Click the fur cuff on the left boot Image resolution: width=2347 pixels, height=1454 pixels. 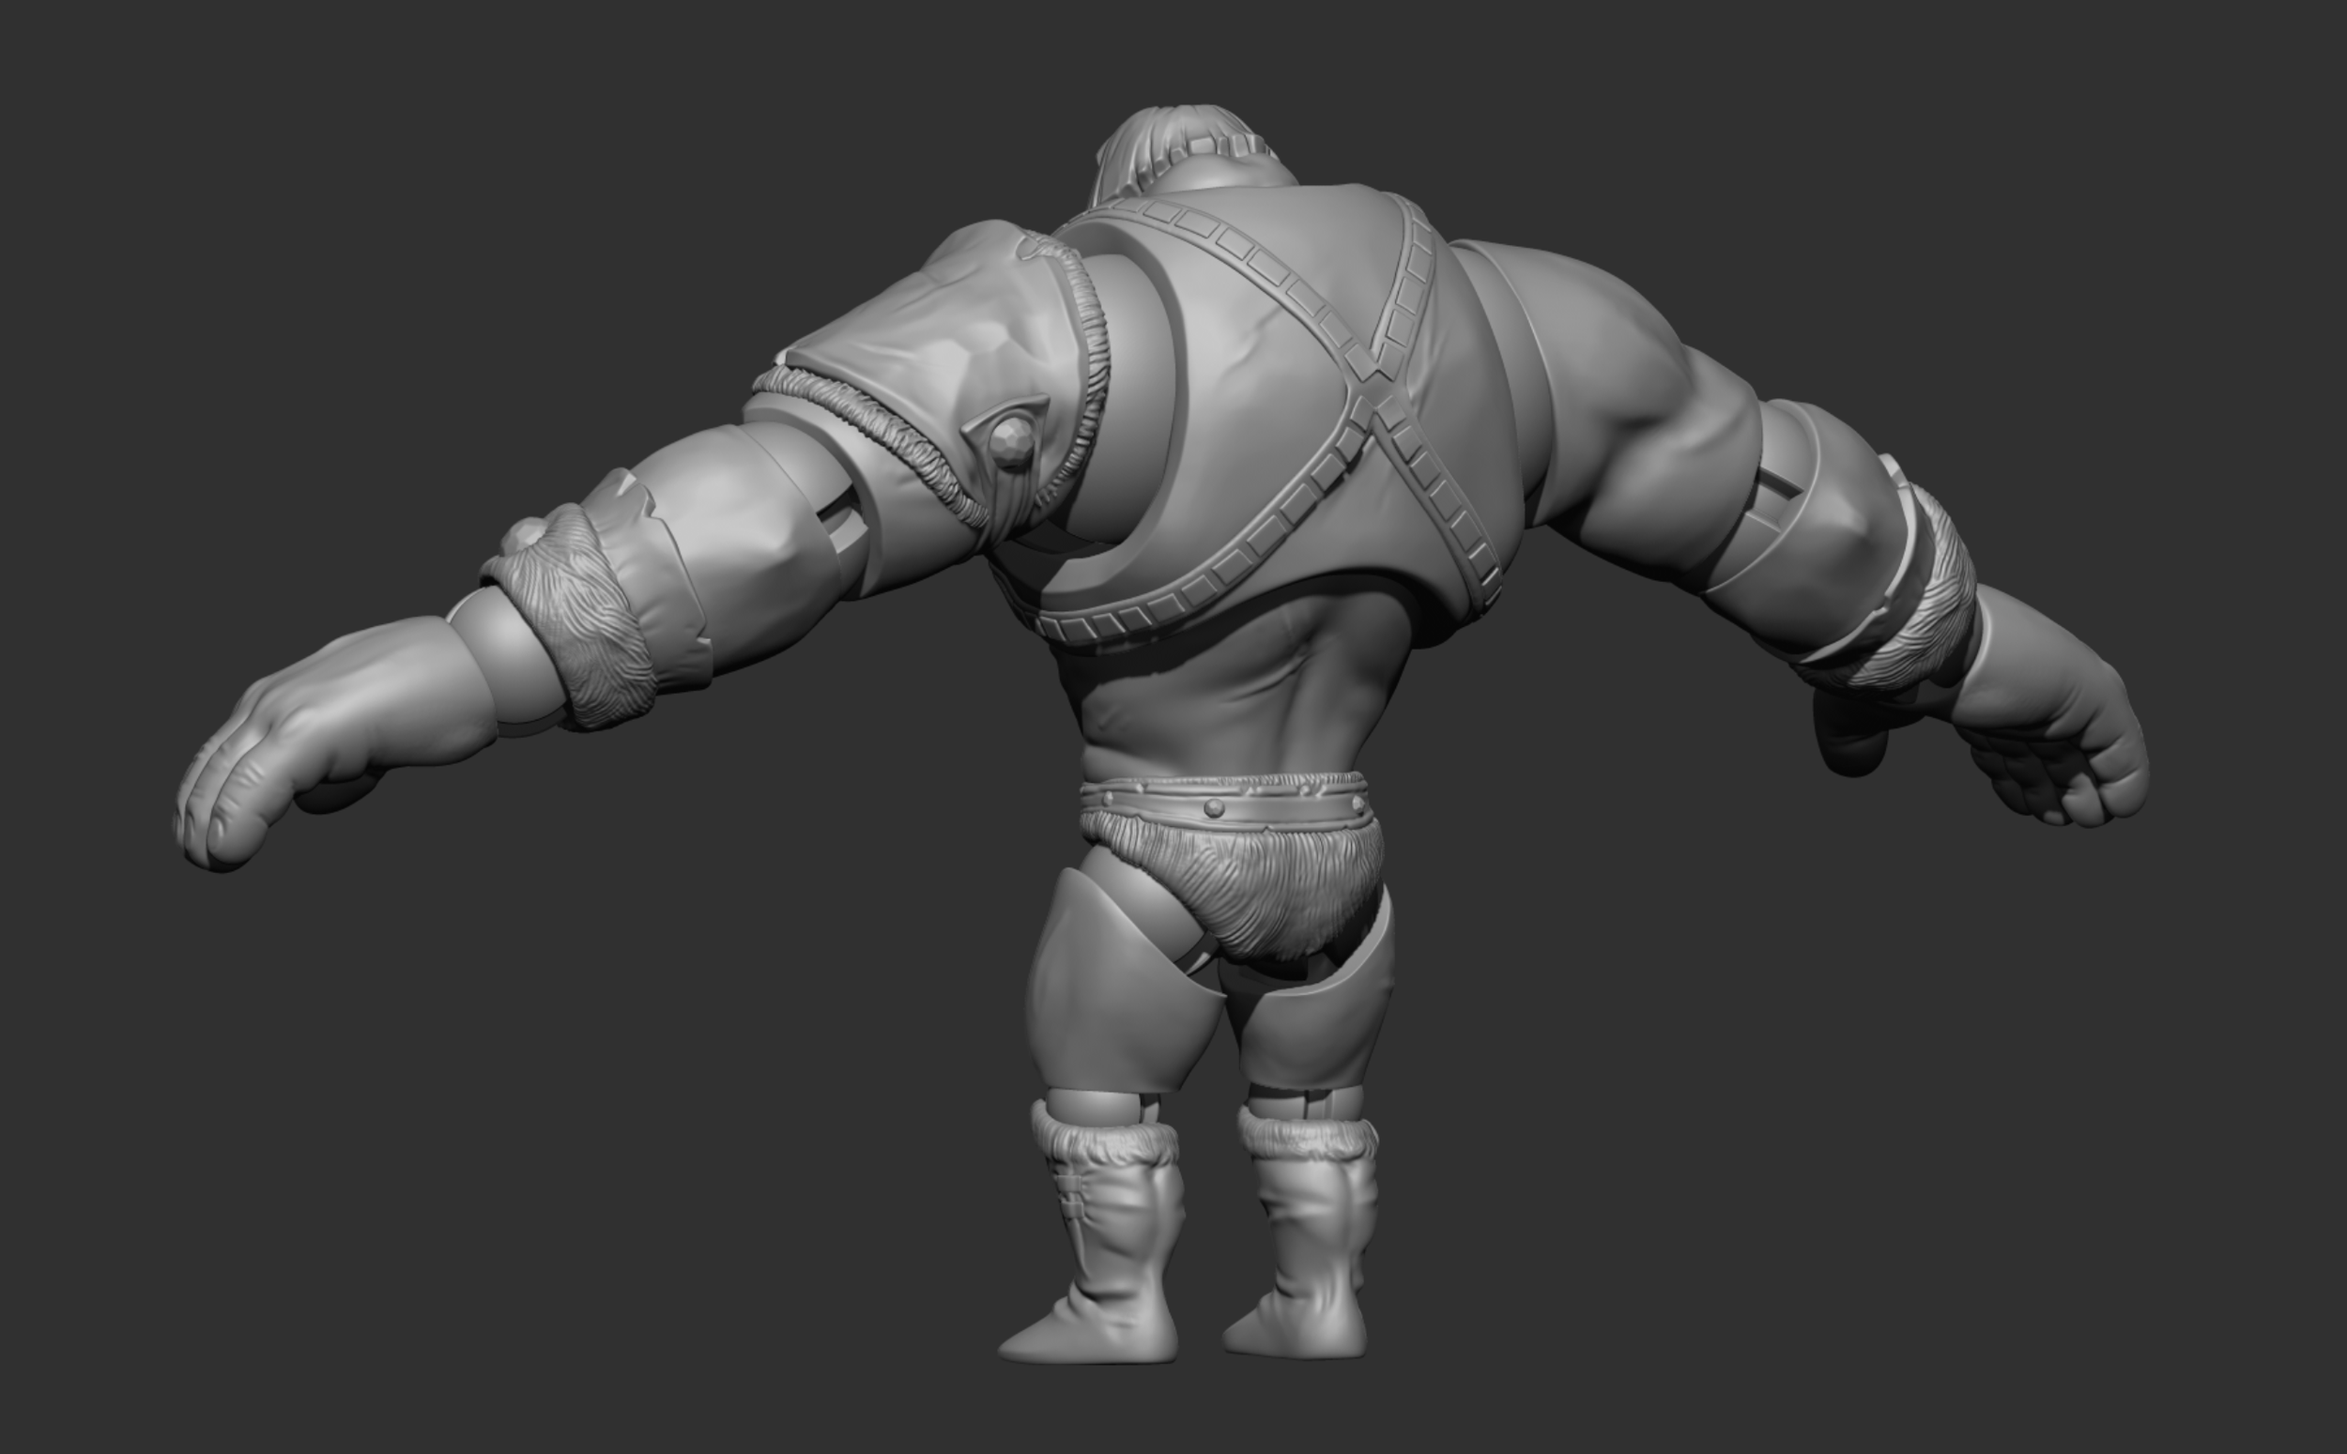pos(1106,1142)
